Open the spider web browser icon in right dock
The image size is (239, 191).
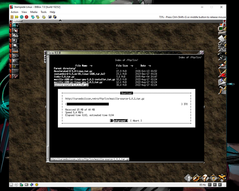point(222,47)
